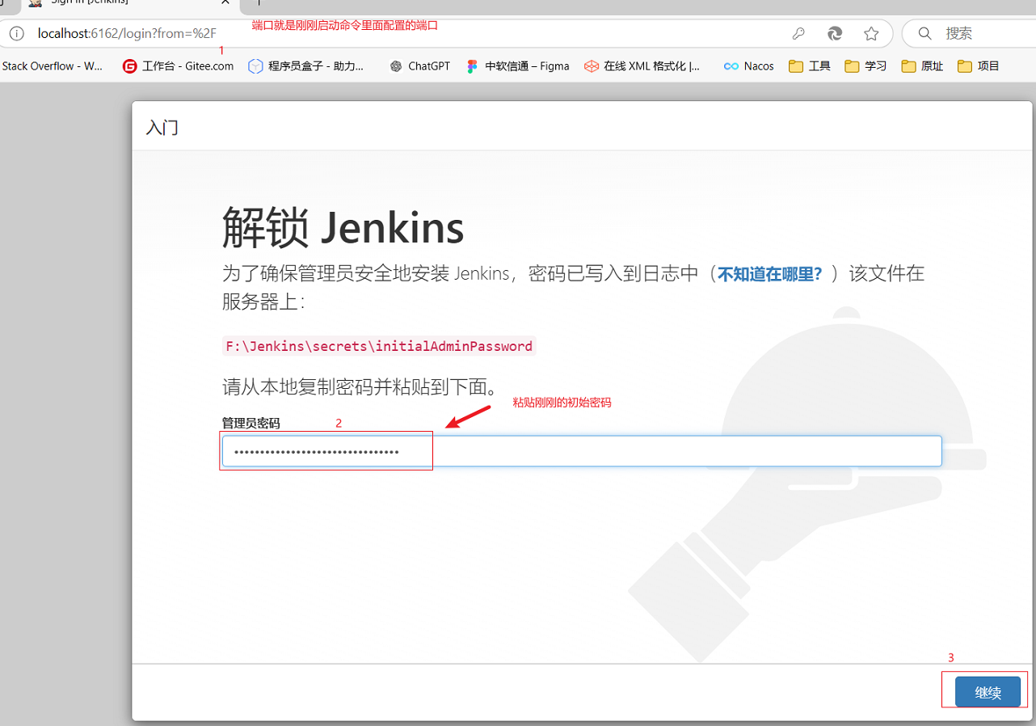Click the ChatGPT logo icon in bookmarks bar
1036x726 pixels.
(x=396, y=66)
